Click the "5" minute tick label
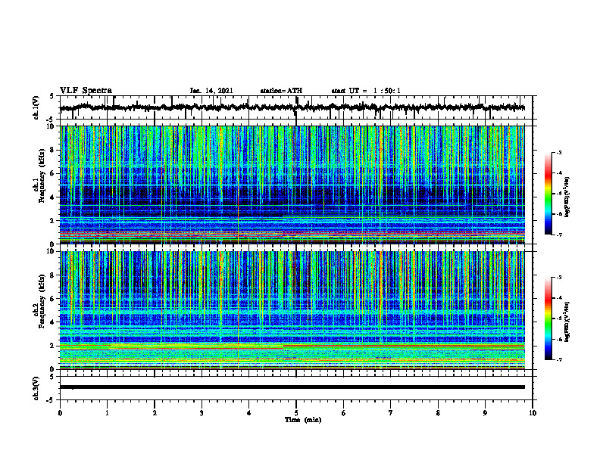 (x=296, y=413)
